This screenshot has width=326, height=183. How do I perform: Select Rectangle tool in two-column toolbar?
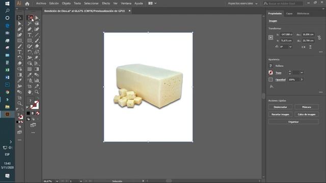point(30,41)
